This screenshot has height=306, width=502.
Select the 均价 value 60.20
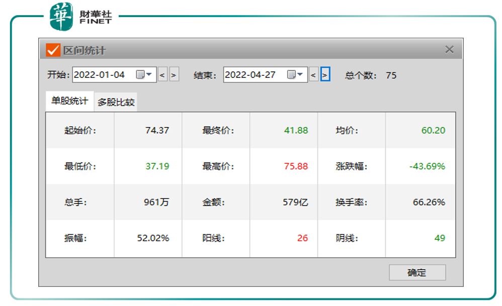click(x=433, y=131)
